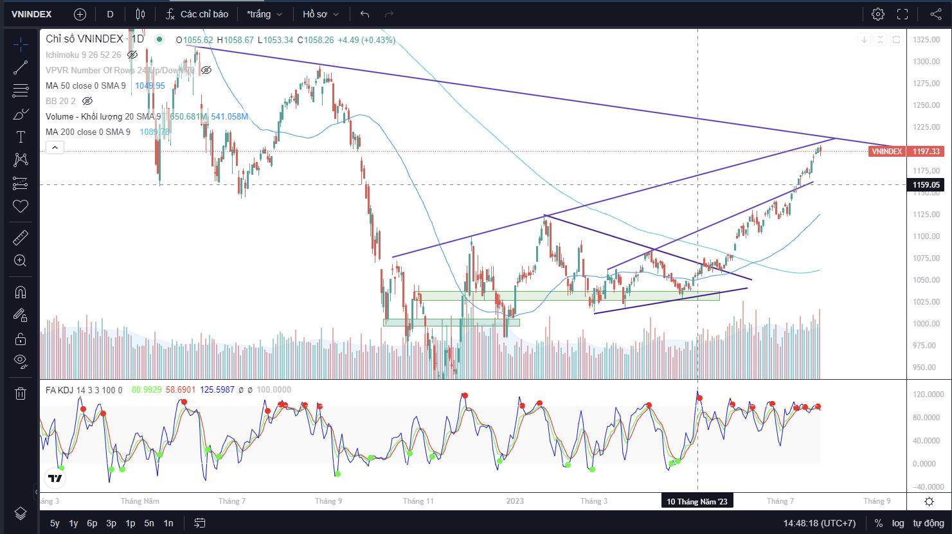Select the 1n time range
This screenshot has height=534, width=952.
coord(168,523)
